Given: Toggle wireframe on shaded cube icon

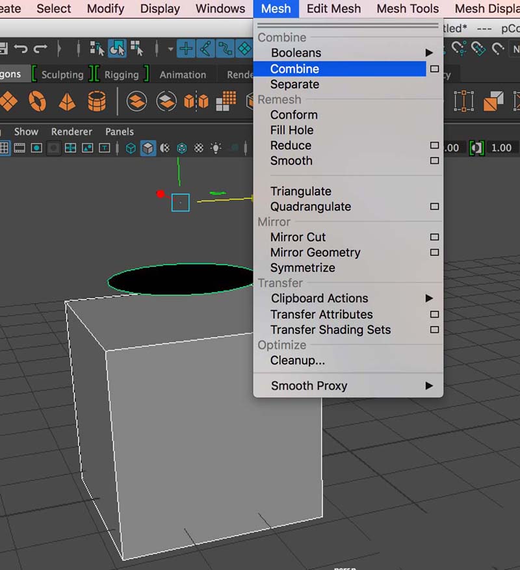Looking at the screenshot, I should click(x=182, y=148).
